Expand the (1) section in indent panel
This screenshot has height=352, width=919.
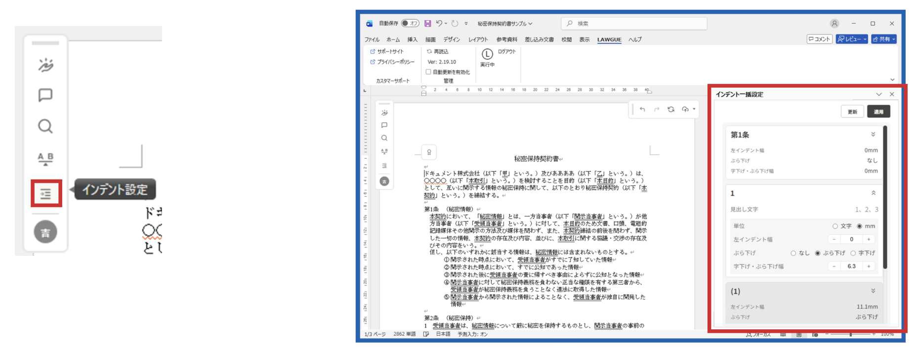point(873,291)
